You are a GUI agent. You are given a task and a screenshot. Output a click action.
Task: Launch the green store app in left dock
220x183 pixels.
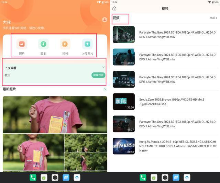44,178
